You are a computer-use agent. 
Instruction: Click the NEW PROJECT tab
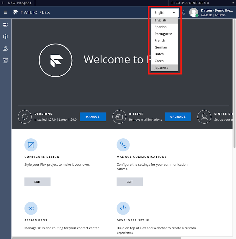[18, 3]
